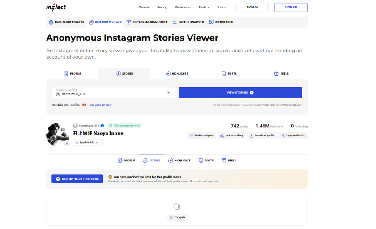
Task: Click the username input field
Action: click(x=113, y=93)
